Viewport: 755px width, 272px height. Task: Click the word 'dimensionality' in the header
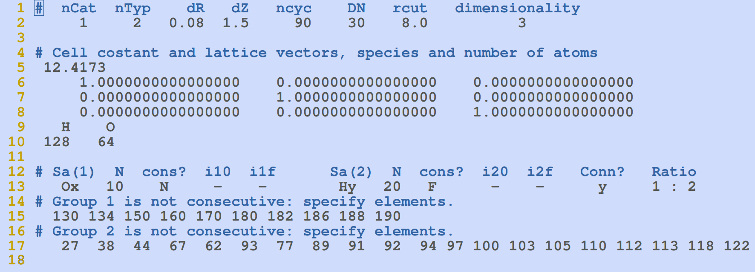(517, 8)
